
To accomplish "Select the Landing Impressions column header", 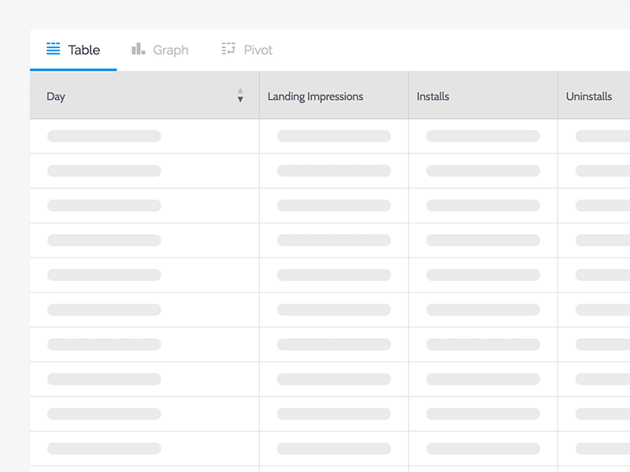I will point(315,97).
